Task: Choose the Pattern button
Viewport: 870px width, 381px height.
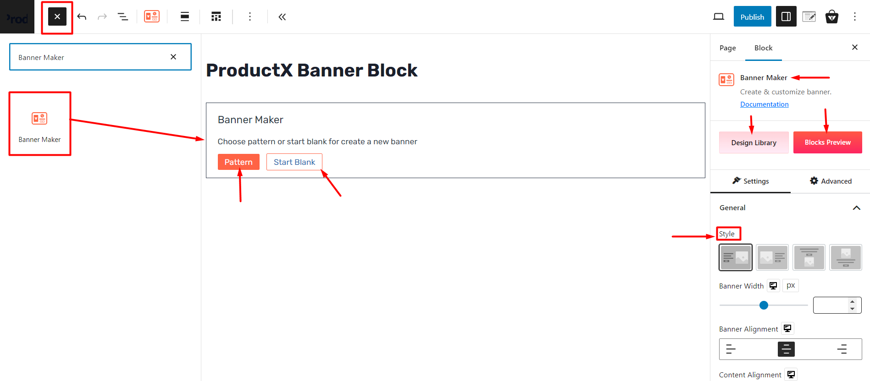Action: click(x=238, y=162)
